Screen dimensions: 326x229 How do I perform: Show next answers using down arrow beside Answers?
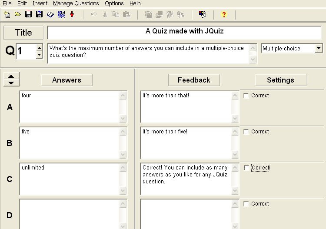11,83
